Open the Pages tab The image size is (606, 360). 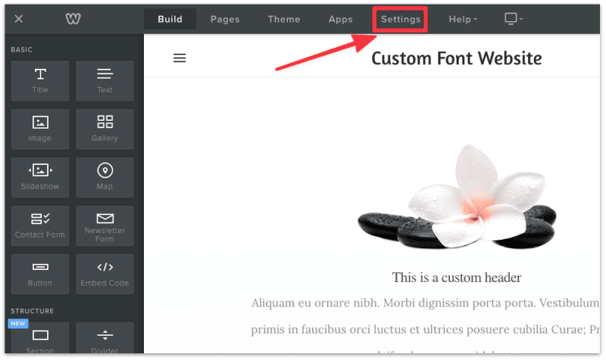click(x=225, y=19)
